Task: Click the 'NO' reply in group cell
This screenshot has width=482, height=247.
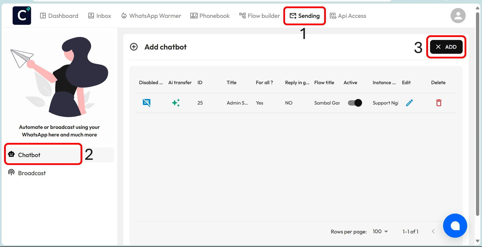Action: pos(289,103)
